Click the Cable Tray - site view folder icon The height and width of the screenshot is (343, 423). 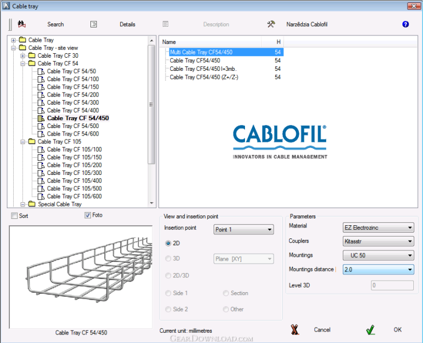[x=23, y=47]
